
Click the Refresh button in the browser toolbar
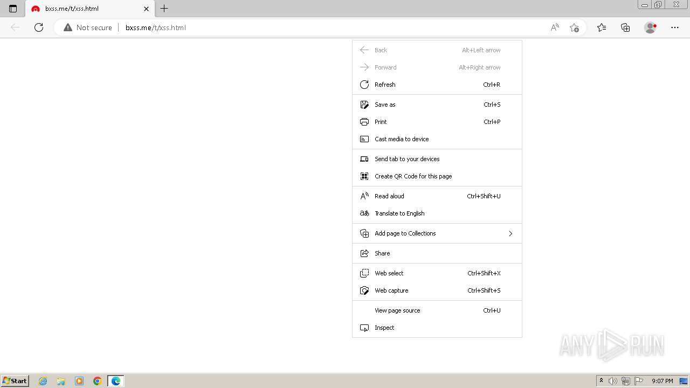coord(39,27)
